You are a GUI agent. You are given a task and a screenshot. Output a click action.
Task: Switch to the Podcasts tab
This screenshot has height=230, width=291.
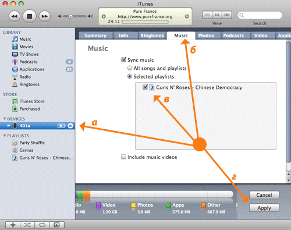[x=233, y=36]
